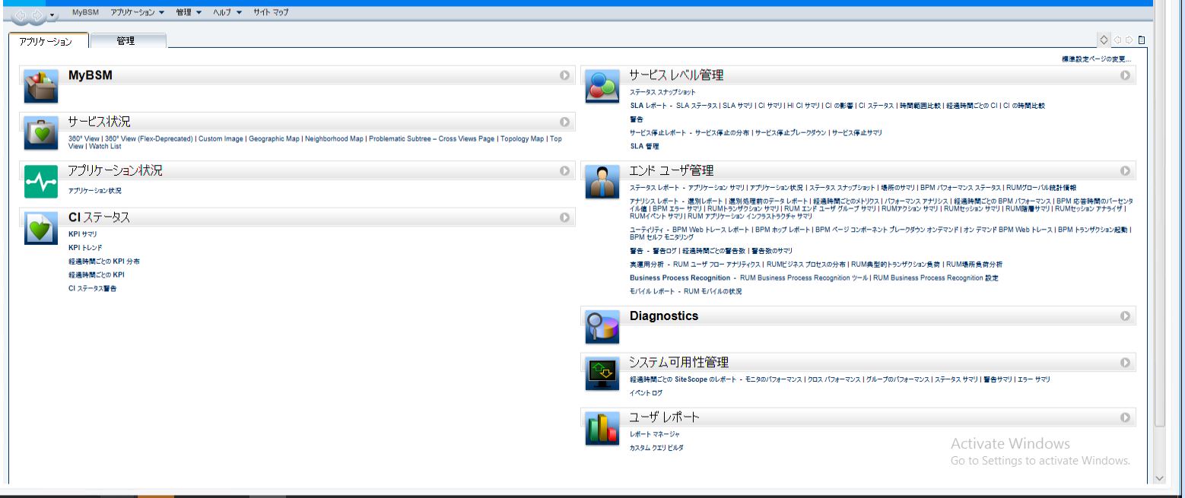Image resolution: width=1185 pixels, height=498 pixels.
Task: Switch to the アプリケーション tab
Action: (48, 41)
